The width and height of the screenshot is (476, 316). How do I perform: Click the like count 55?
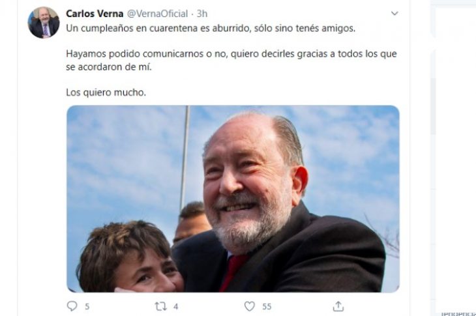267,307
